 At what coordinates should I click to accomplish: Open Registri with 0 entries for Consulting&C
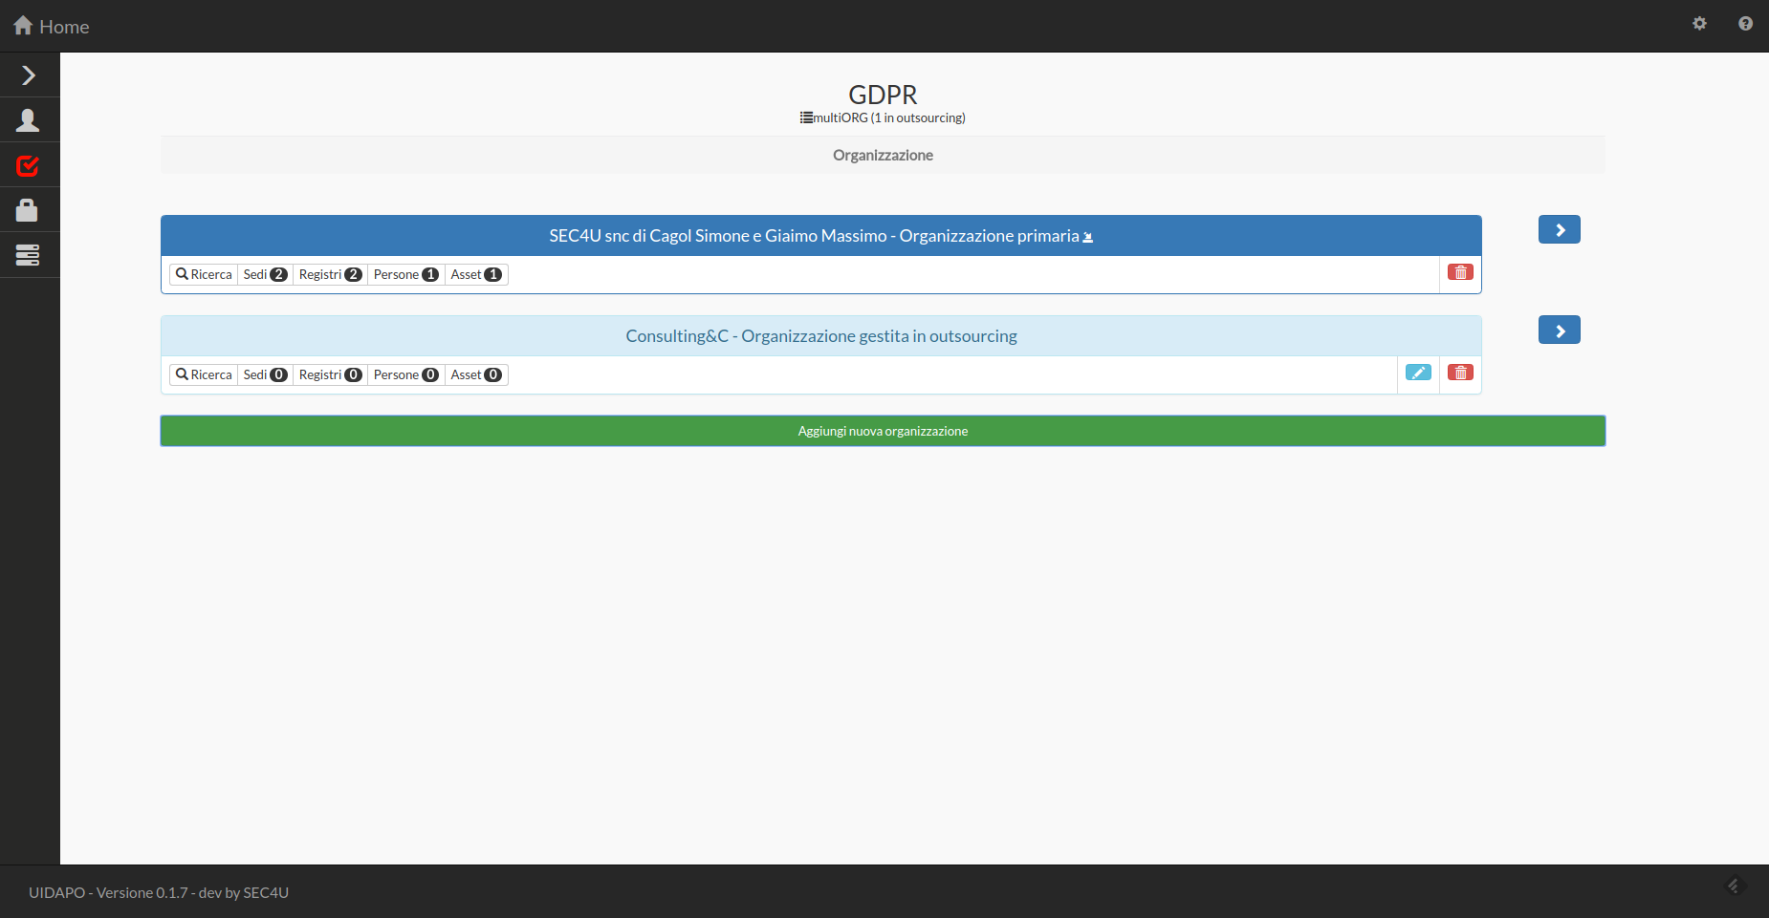click(330, 374)
